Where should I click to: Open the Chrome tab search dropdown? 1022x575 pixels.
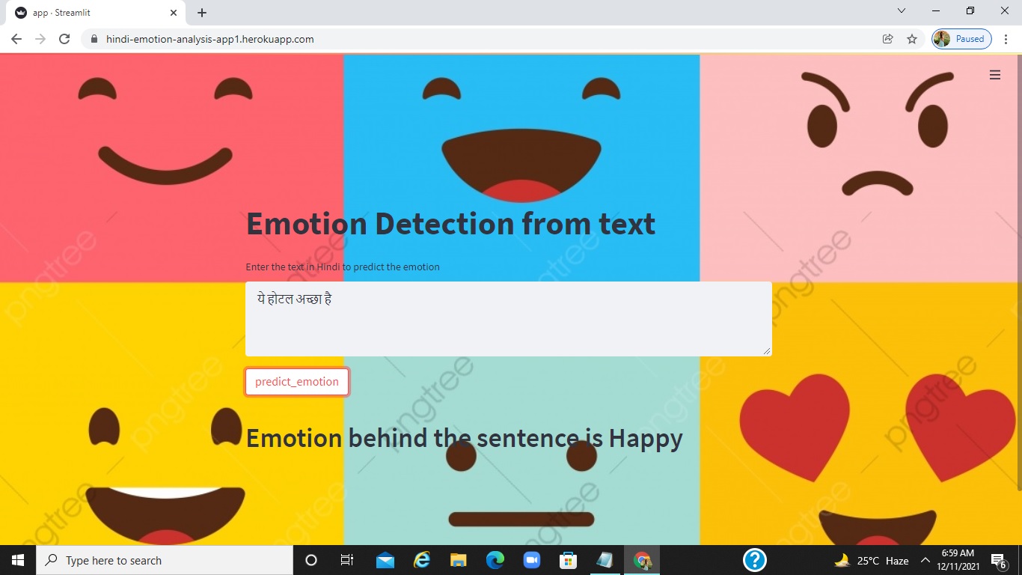(901, 11)
